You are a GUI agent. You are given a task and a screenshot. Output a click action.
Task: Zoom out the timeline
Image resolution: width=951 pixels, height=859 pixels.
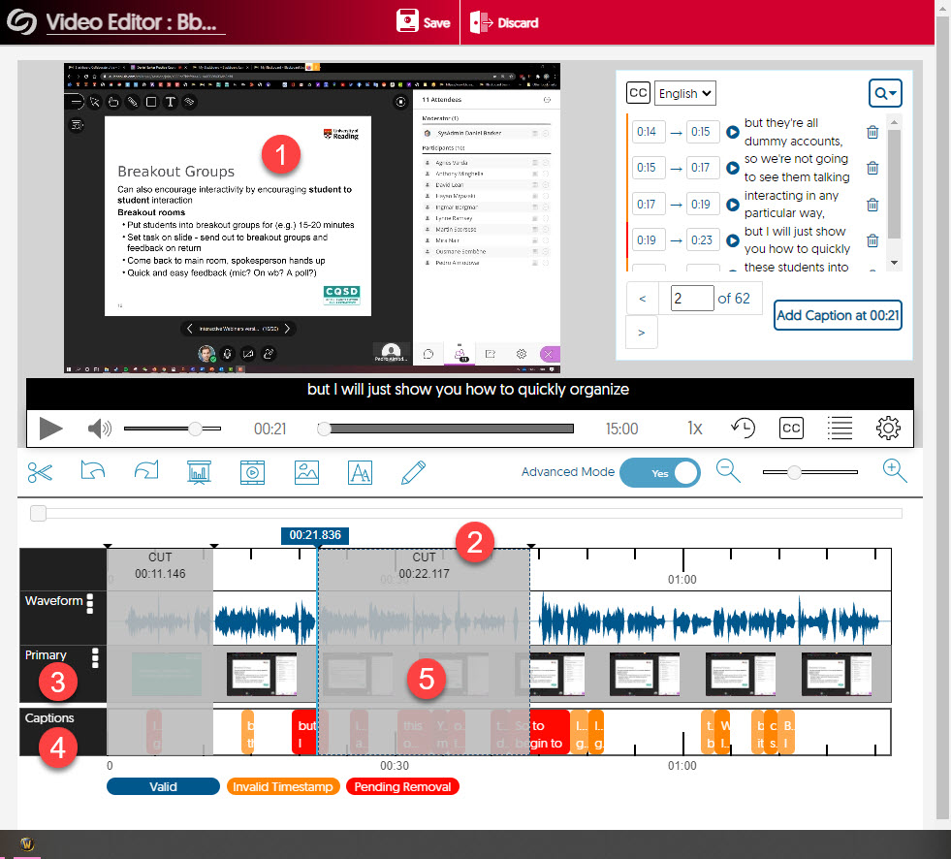point(728,471)
